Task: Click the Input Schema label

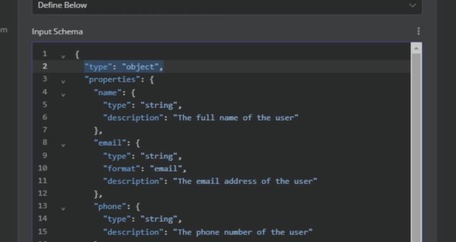Action: (x=57, y=32)
